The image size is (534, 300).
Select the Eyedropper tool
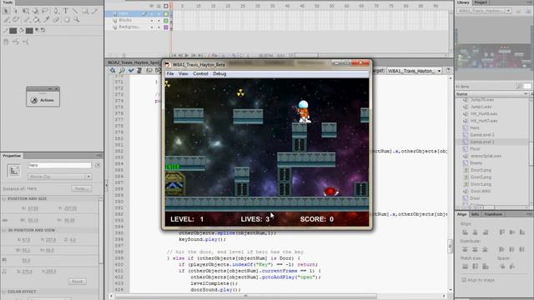(x=47, y=20)
